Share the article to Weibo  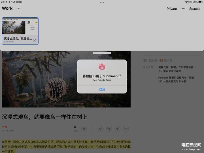[101, 129]
